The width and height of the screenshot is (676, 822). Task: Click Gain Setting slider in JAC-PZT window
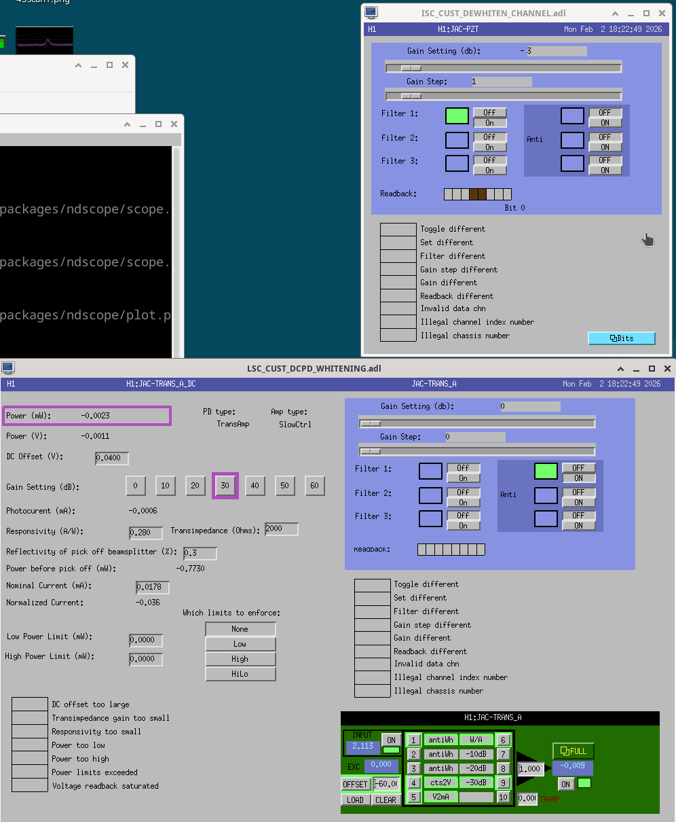pyautogui.click(x=503, y=67)
